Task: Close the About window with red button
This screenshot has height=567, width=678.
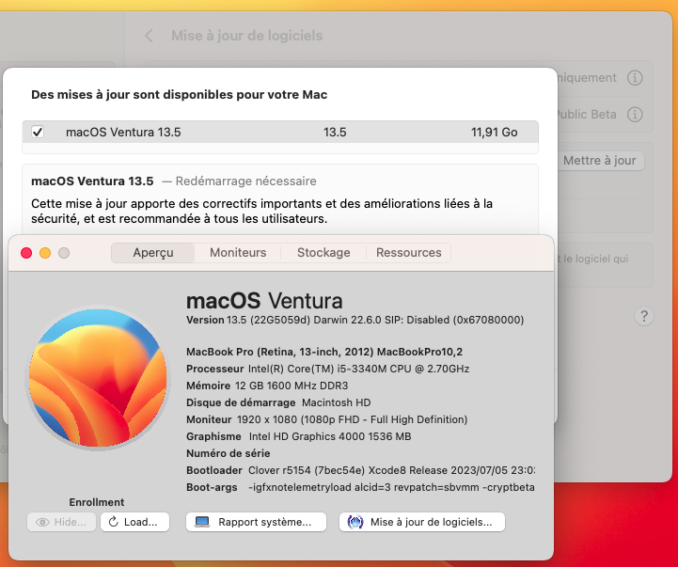Action: tap(26, 253)
